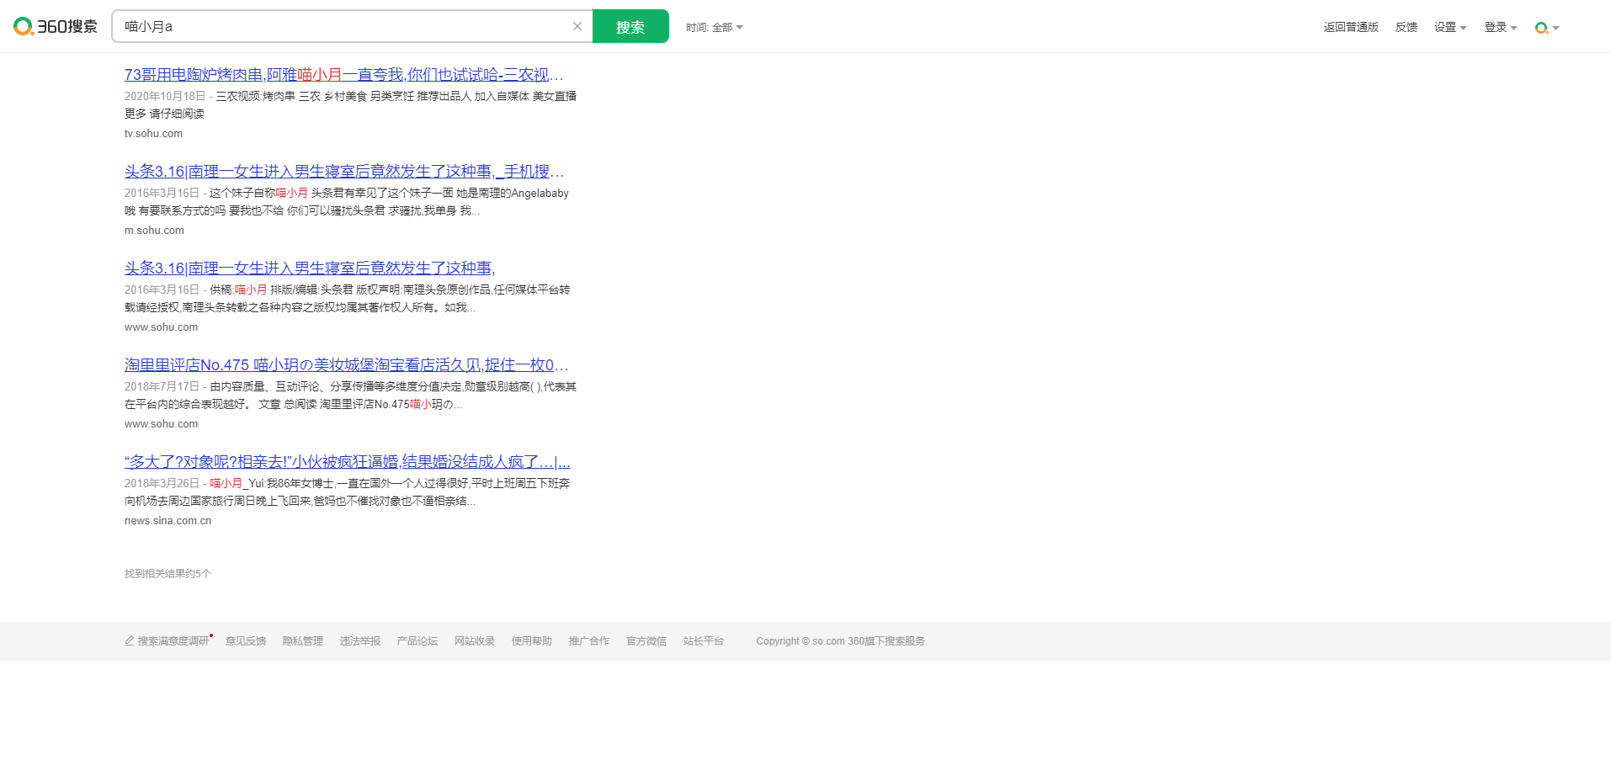Click the tv.sohu.com source URL
The image size is (1611, 781).
click(153, 134)
